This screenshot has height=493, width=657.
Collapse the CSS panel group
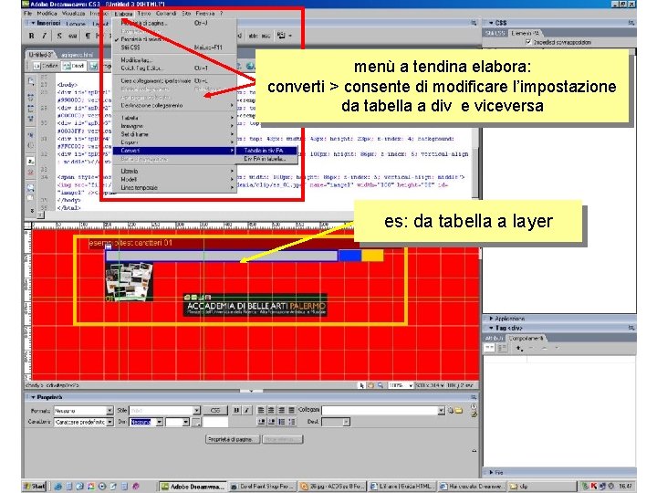[x=491, y=23]
